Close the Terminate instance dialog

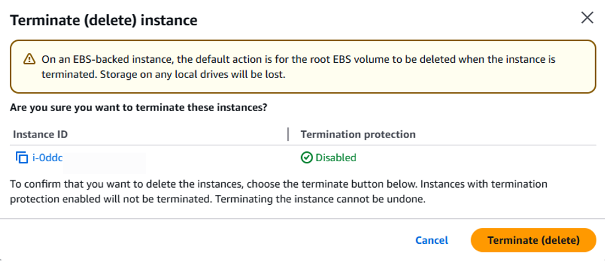pos(587,18)
